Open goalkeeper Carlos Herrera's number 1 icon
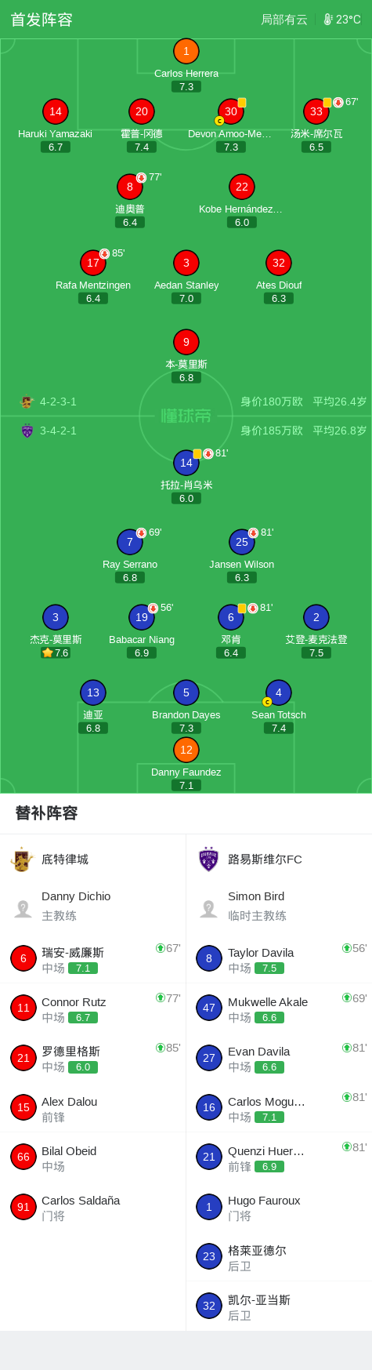Image resolution: width=372 pixels, height=1370 pixels. click(x=186, y=51)
